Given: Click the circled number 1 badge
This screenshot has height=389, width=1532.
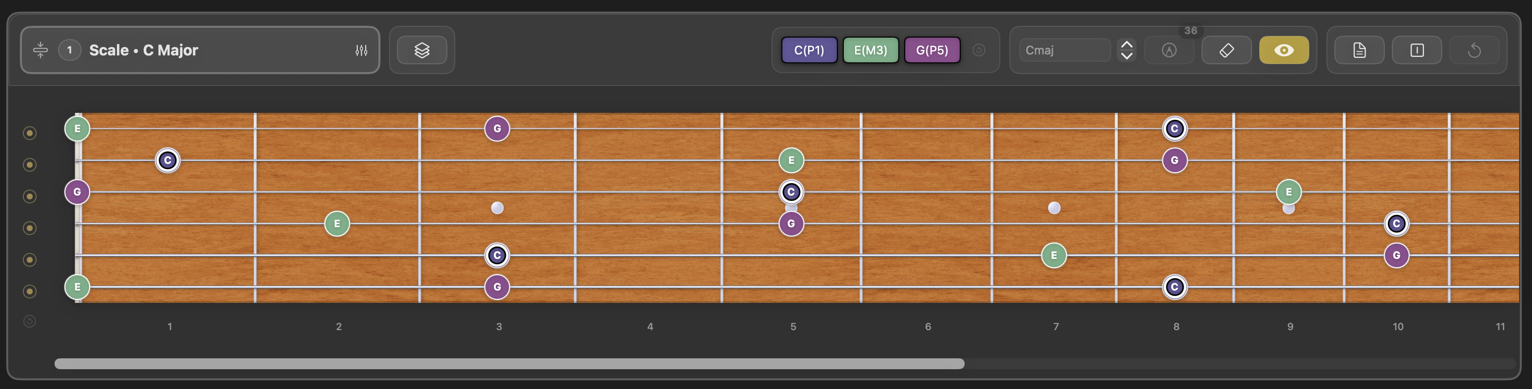Looking at the screenshot, I should click(x=69, y=50).
